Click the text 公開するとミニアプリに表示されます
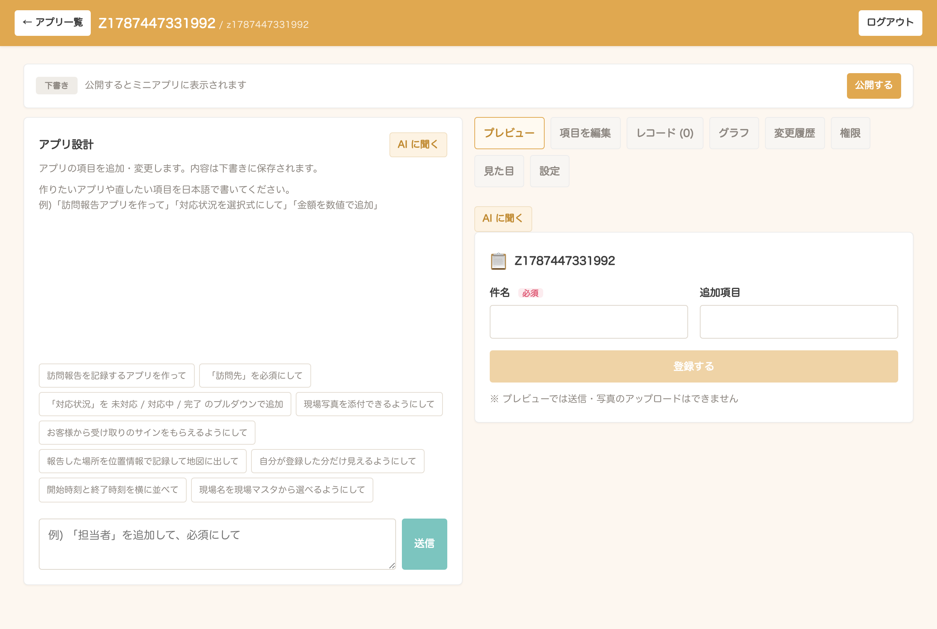Screen dimensions: 937x629 pos(165,85)
